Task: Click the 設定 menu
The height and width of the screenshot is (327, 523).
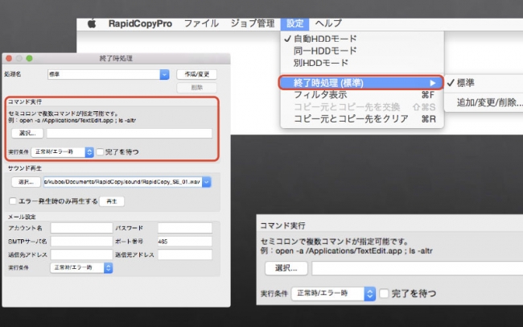Action: [294, 23]
